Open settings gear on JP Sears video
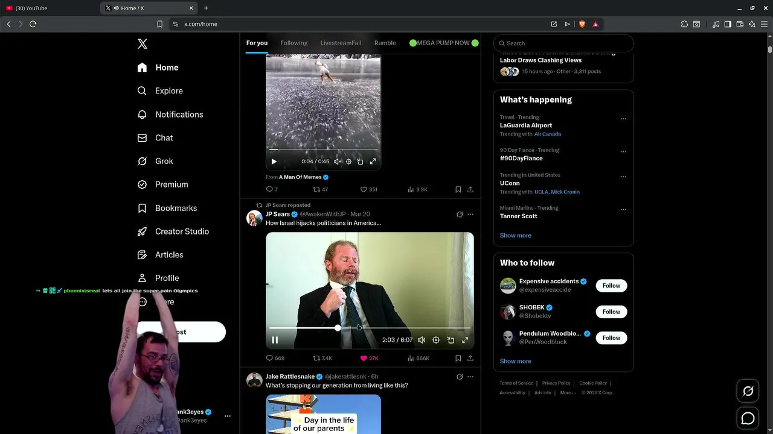This screenshot has width=773, height=434. (x=436, y=340)
